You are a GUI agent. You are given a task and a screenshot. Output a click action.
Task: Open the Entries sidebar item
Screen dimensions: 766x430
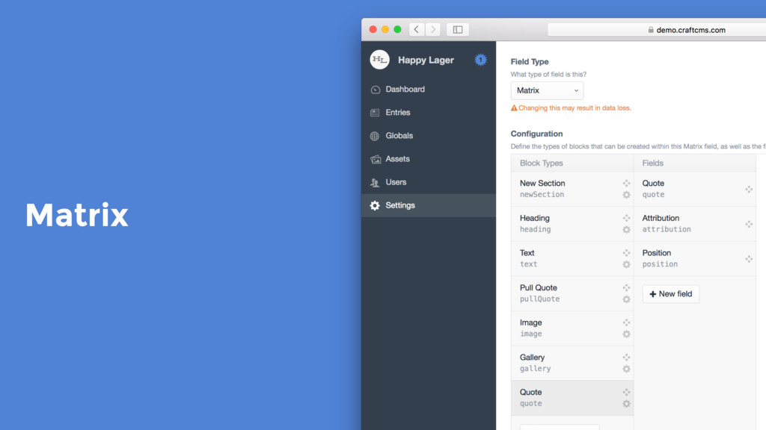pyautogui.click(x=429, y=113)
